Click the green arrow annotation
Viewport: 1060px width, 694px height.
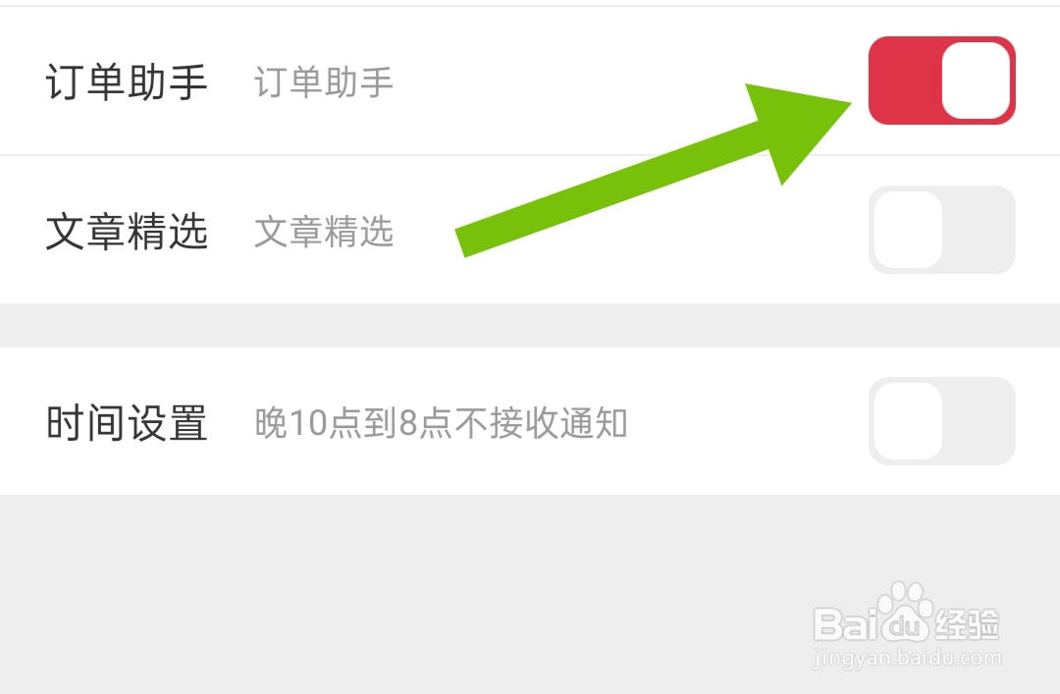point(653,171)
